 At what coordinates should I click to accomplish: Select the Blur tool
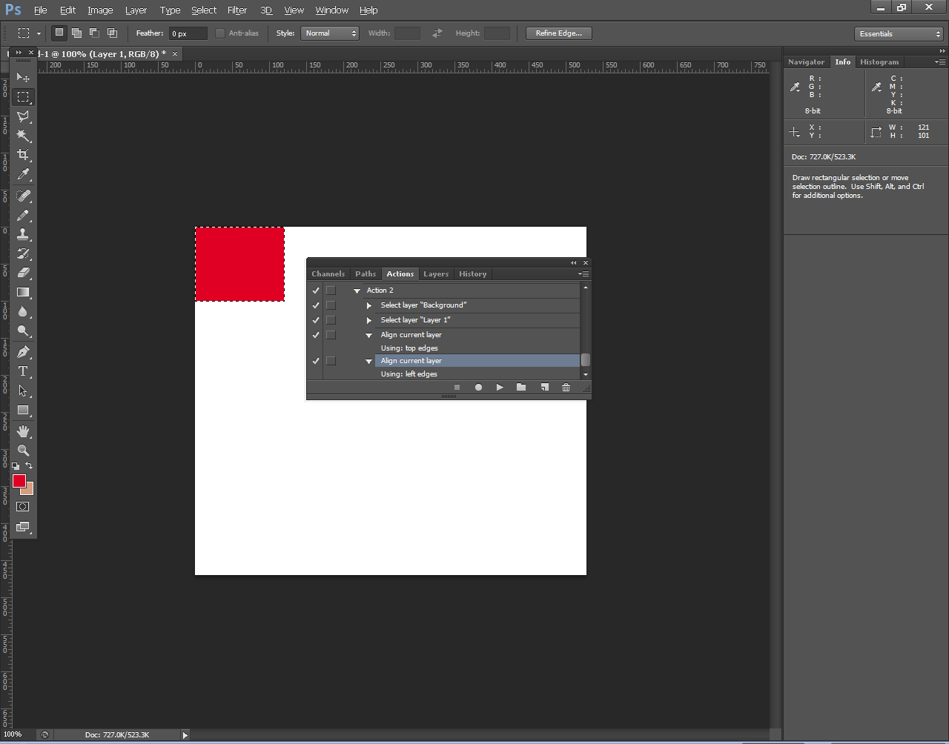[x=23, y=311]
